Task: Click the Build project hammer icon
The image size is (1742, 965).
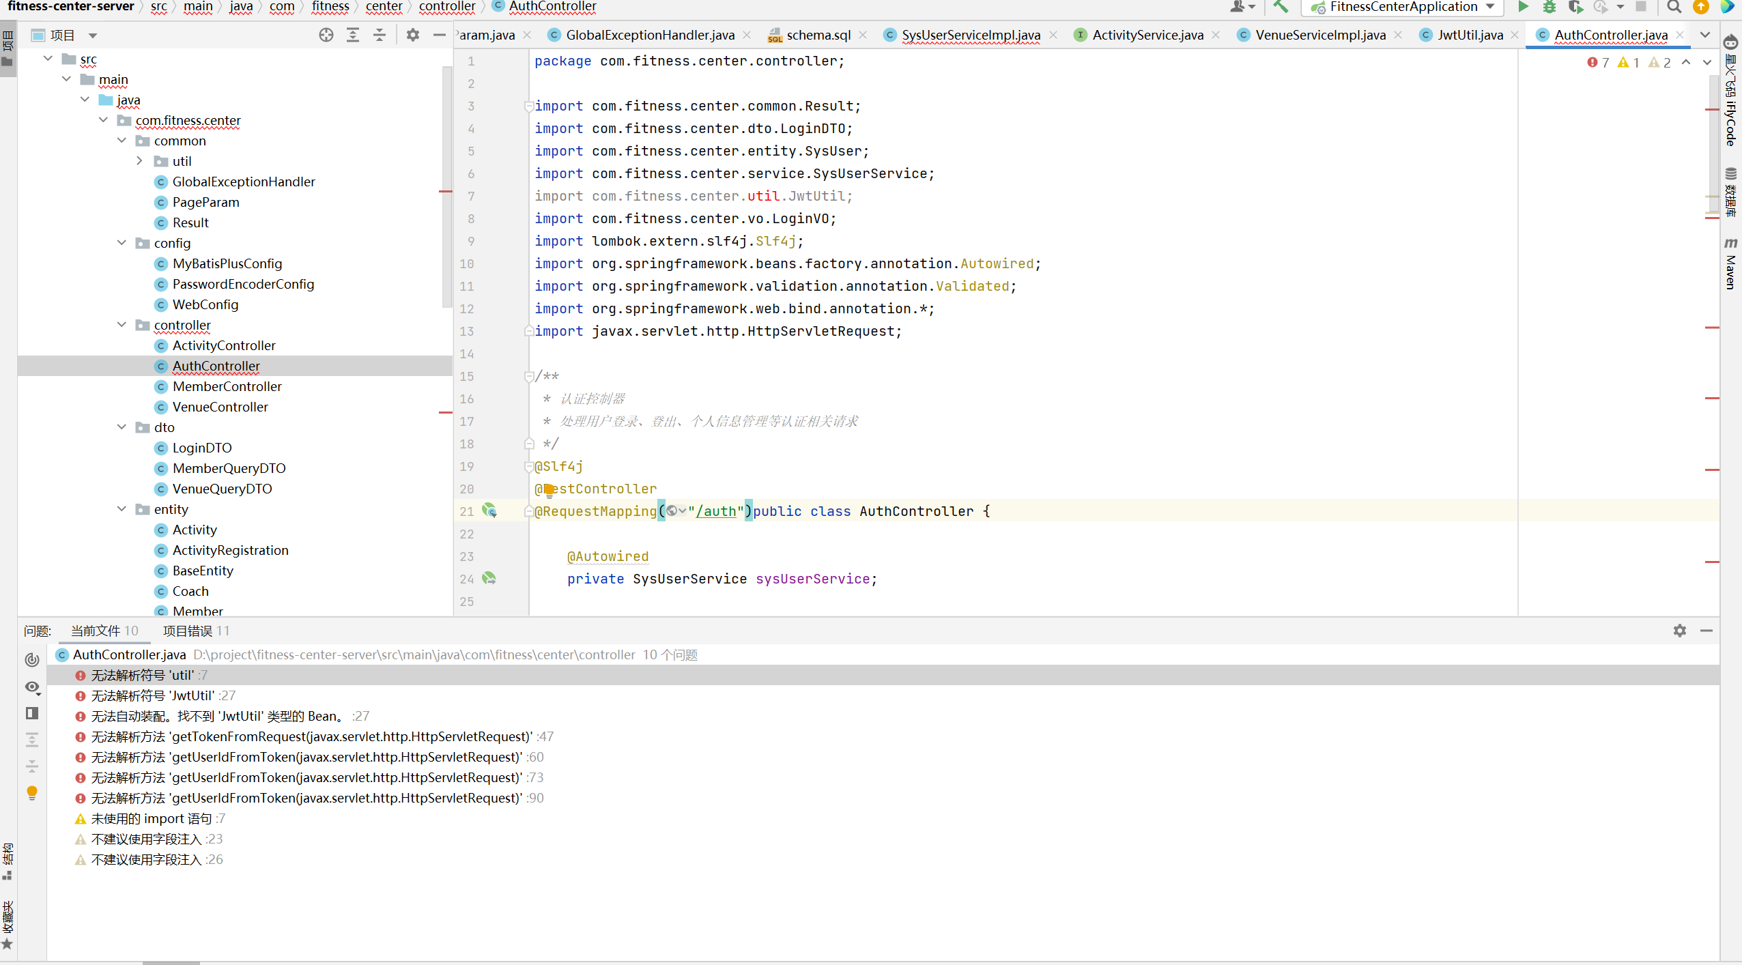Action: pyautogui.click(x=1281, y=7)
